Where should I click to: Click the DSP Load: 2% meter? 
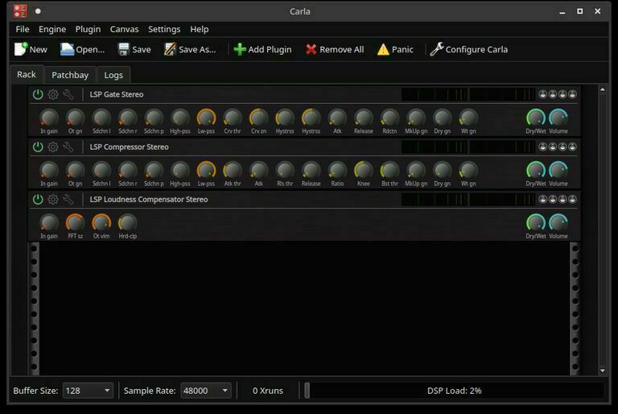(454, 391)
